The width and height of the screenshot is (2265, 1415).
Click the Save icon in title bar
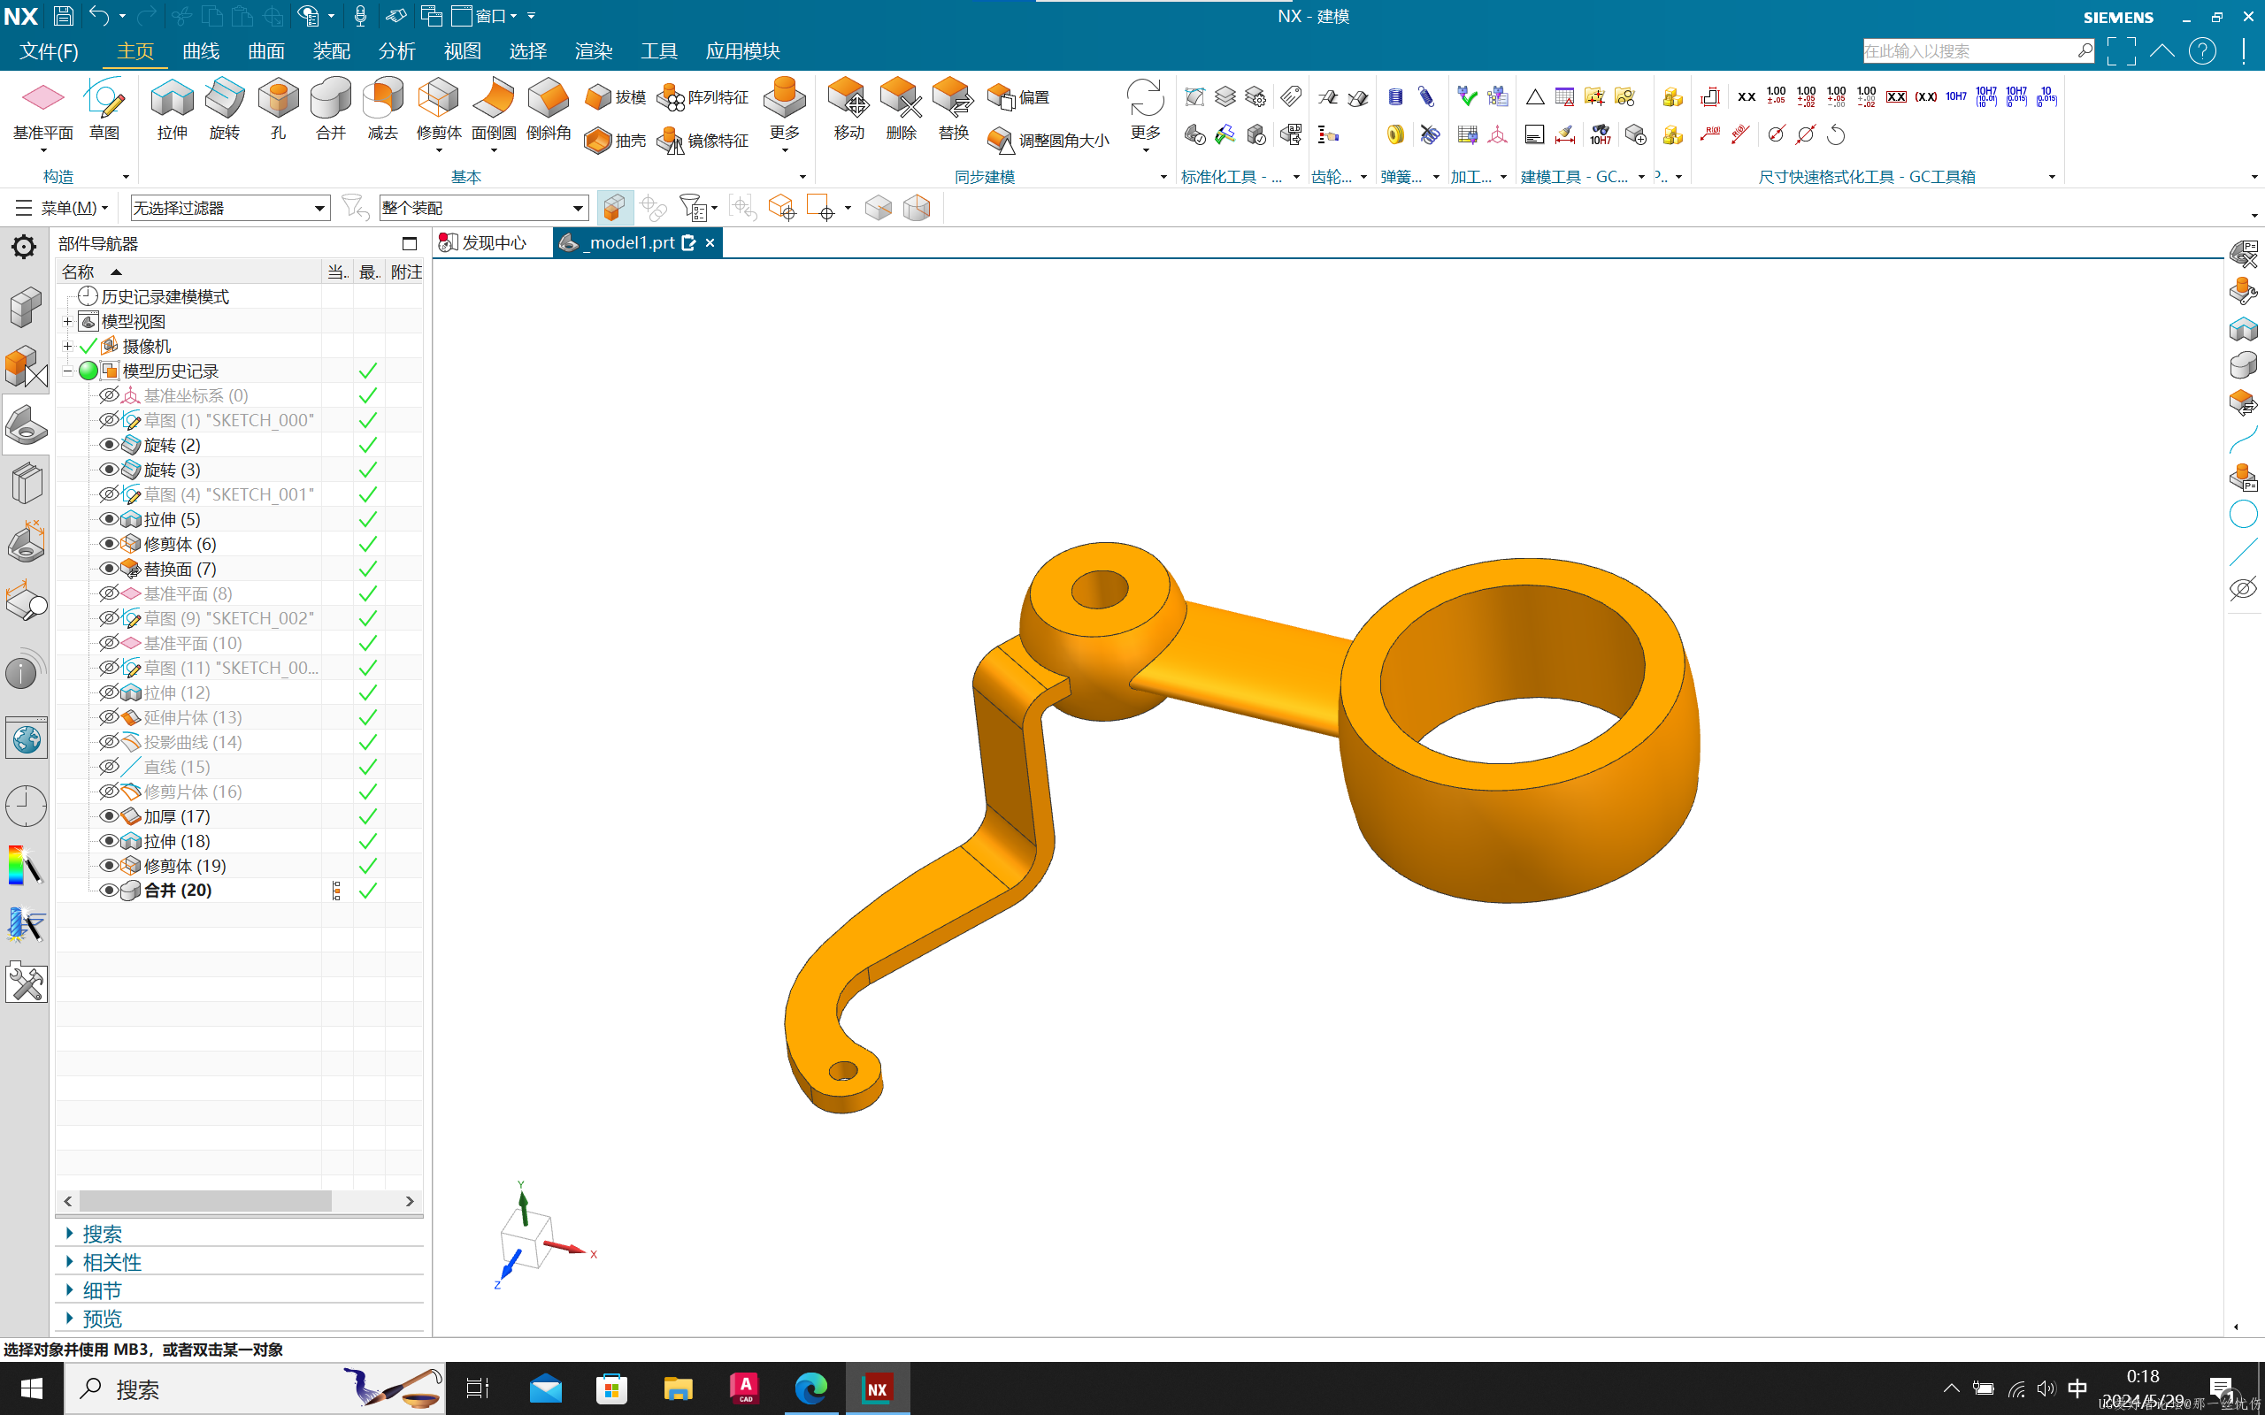63,16
